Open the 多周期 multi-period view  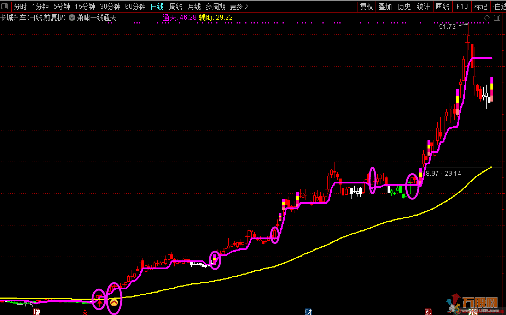tap(216, 7)
